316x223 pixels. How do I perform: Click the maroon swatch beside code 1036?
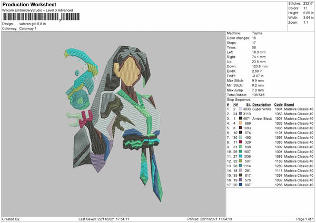(241, 128)
